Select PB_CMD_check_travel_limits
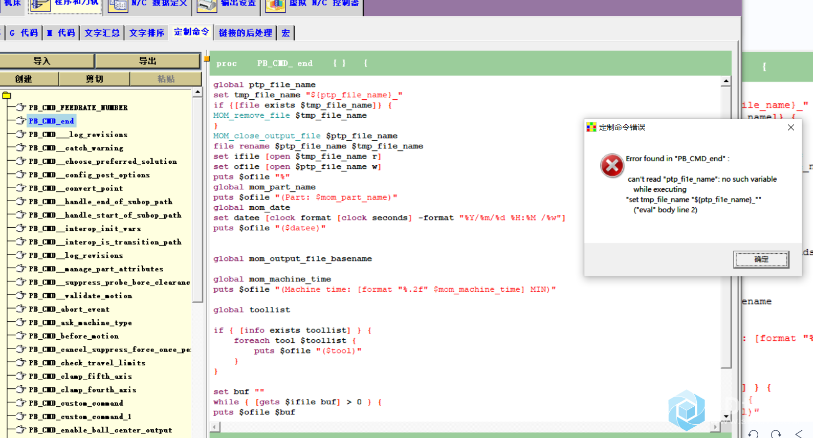Viewport: 813px width, 438px height. (87, 363)
